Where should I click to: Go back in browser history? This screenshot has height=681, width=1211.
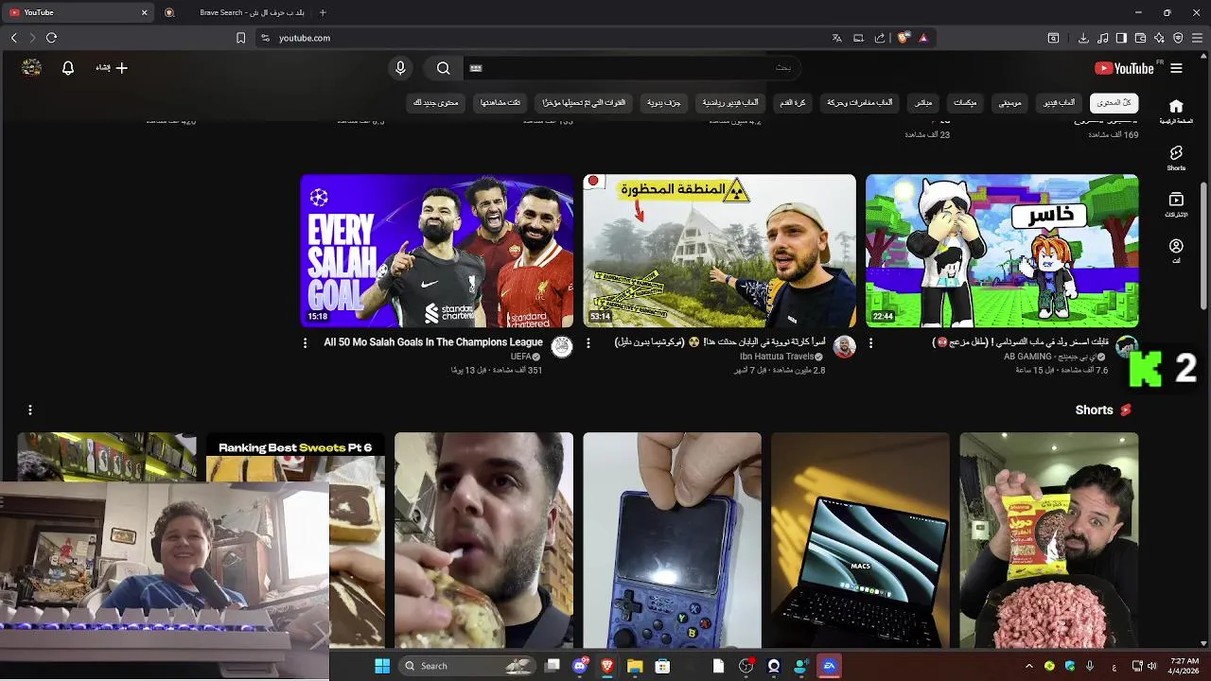[13, 38]
